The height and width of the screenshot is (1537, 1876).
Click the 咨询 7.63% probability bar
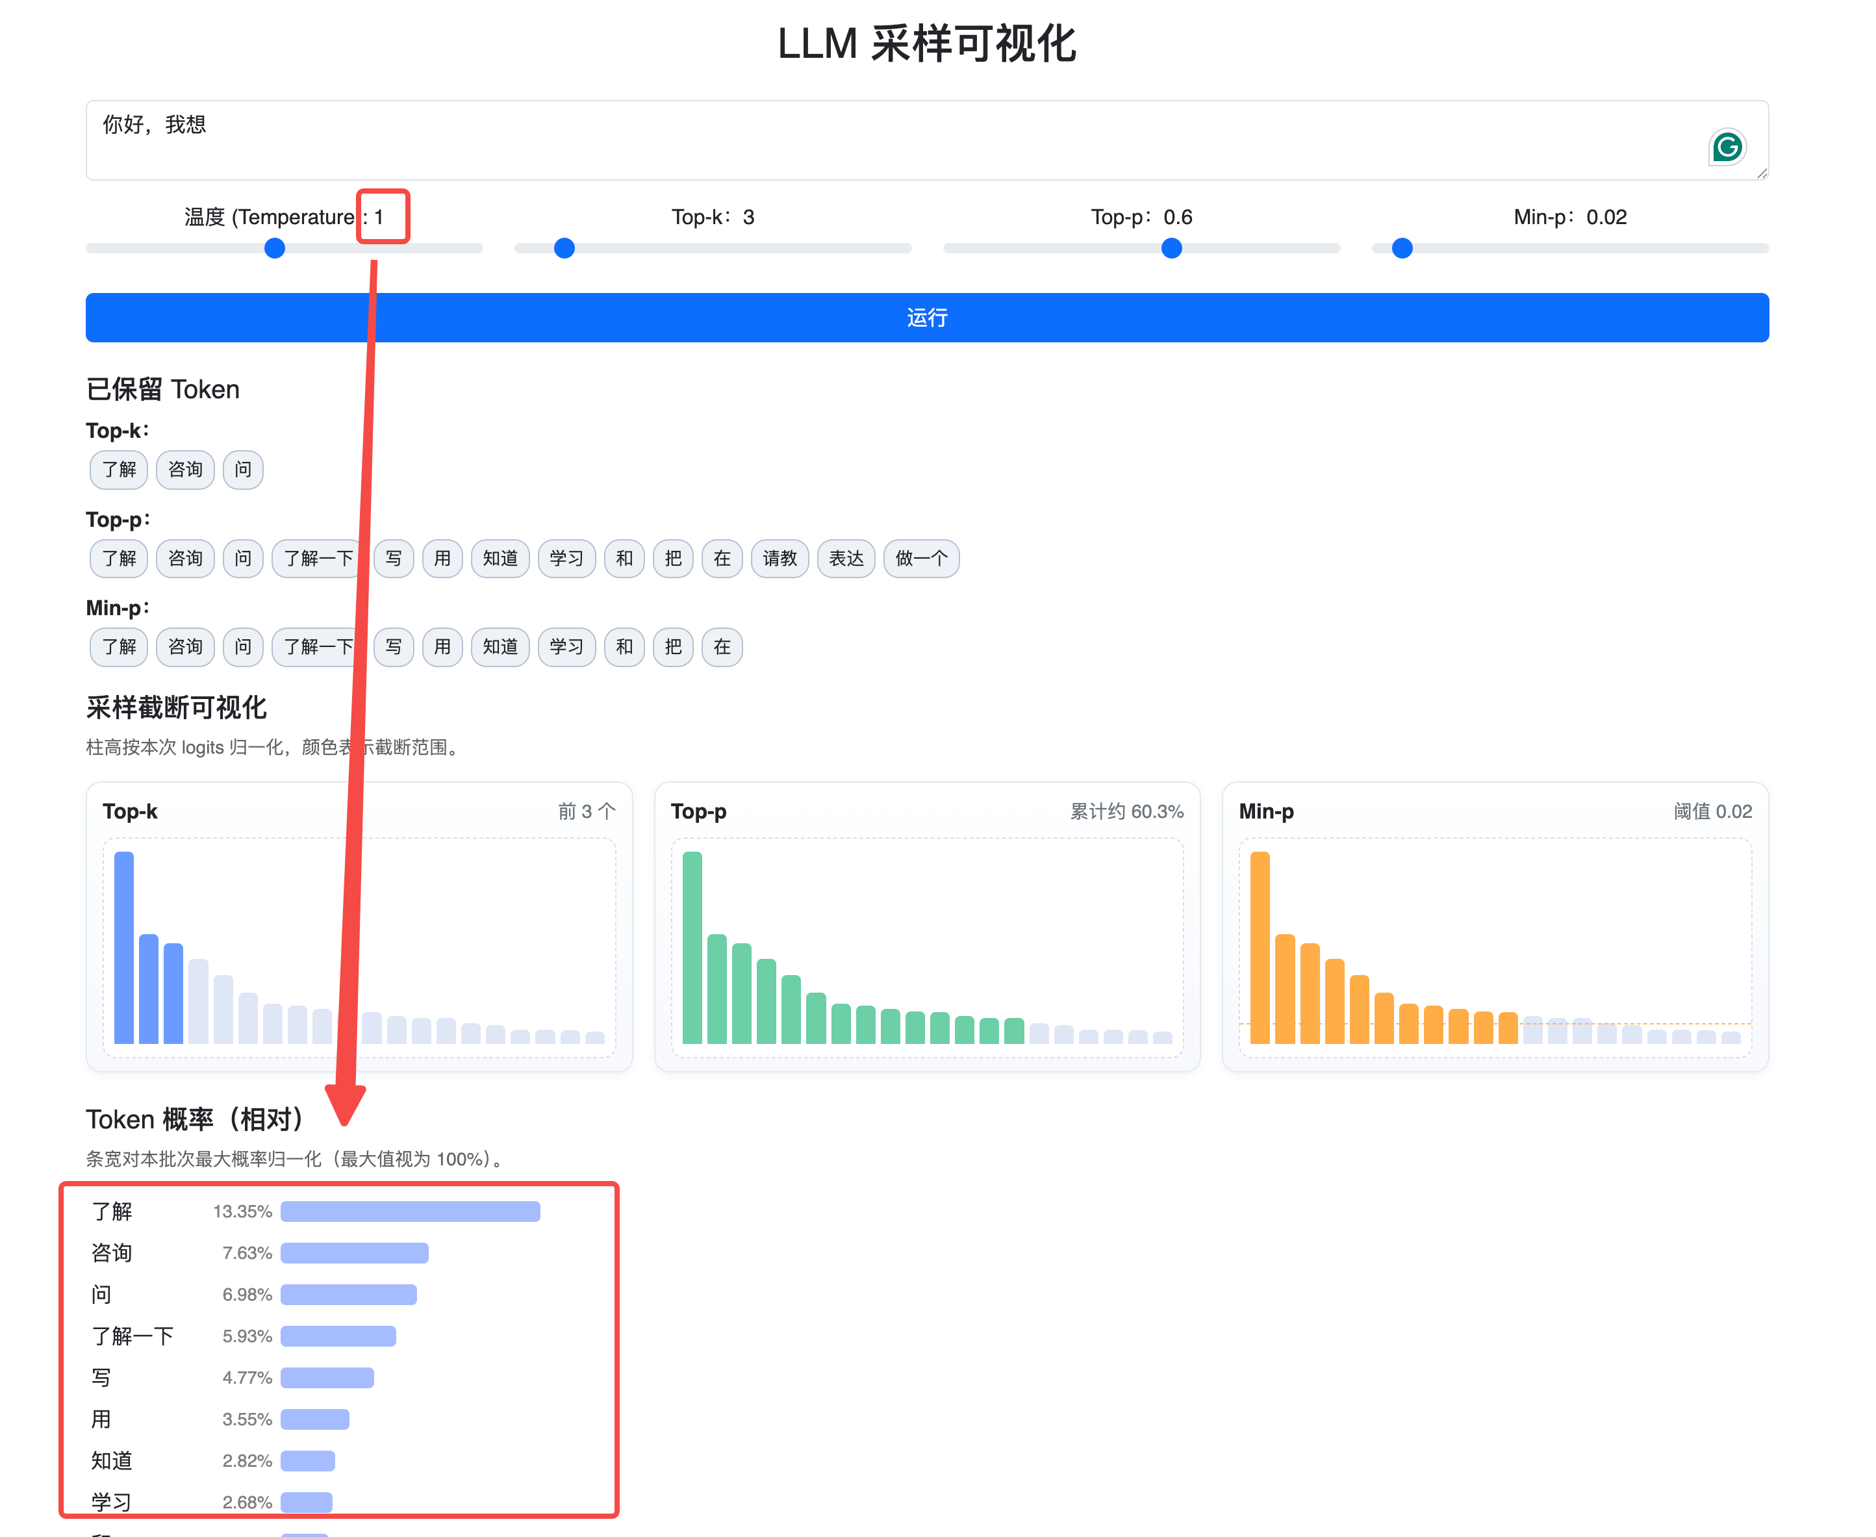(354, 1253)
